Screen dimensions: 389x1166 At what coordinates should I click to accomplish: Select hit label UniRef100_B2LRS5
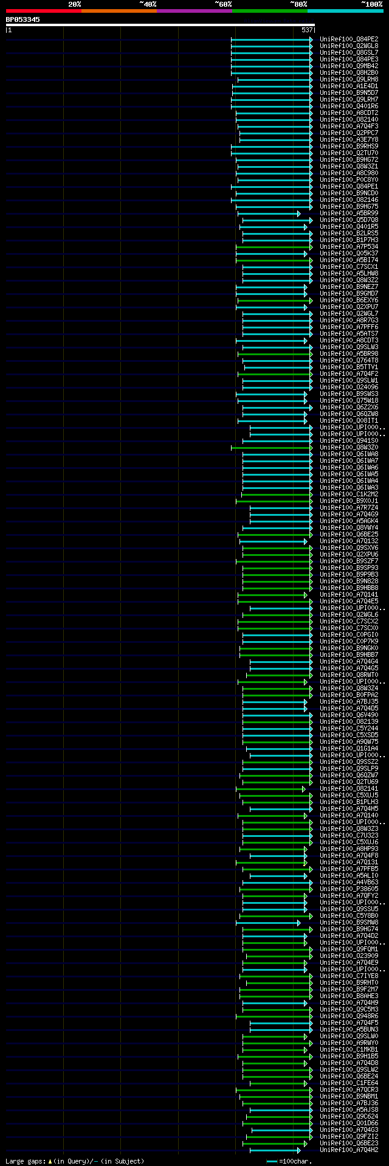point(349,233)
